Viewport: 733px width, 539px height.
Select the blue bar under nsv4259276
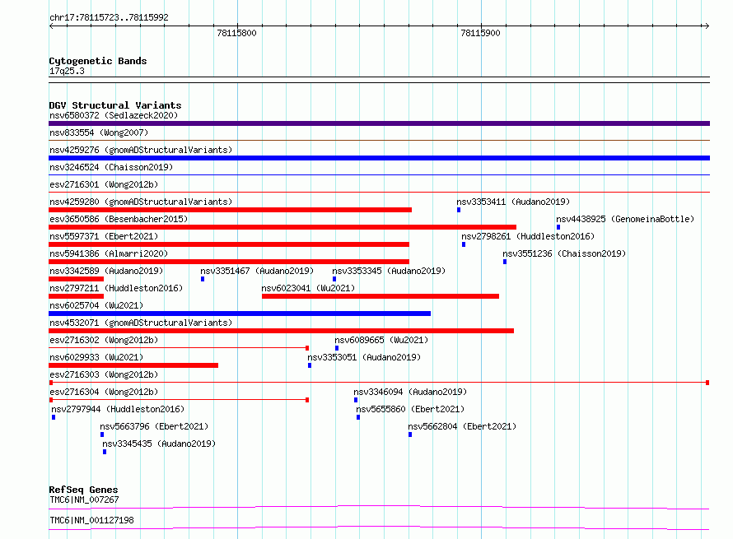[379, 158]
